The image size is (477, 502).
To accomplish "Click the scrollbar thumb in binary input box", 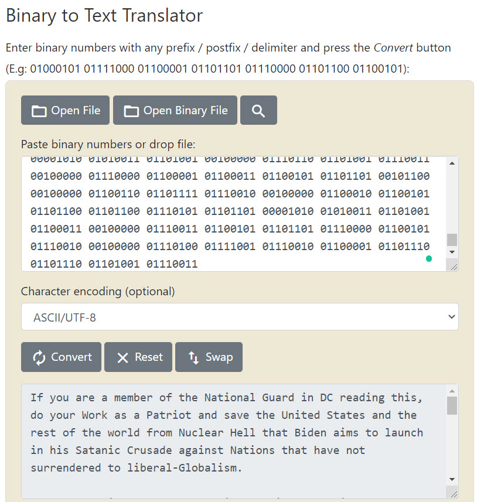I will (452, 240).
